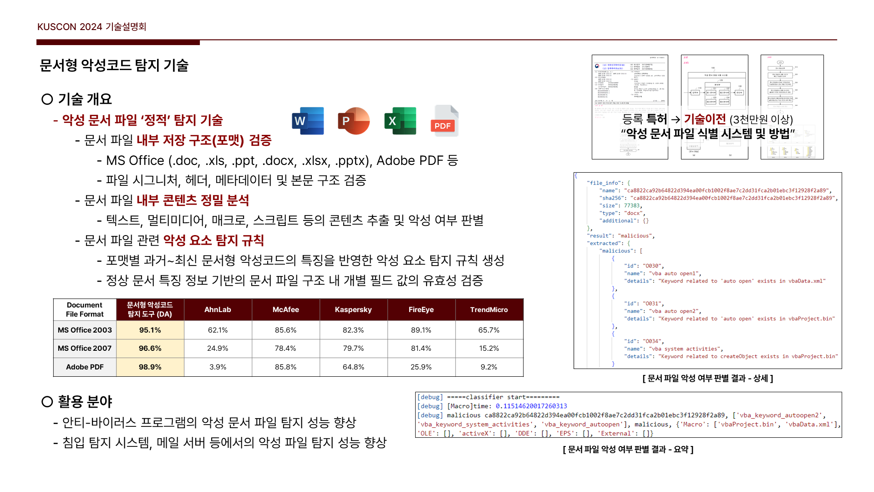Click the red PDF file icon
874x492 pixels.
(444, 121)
